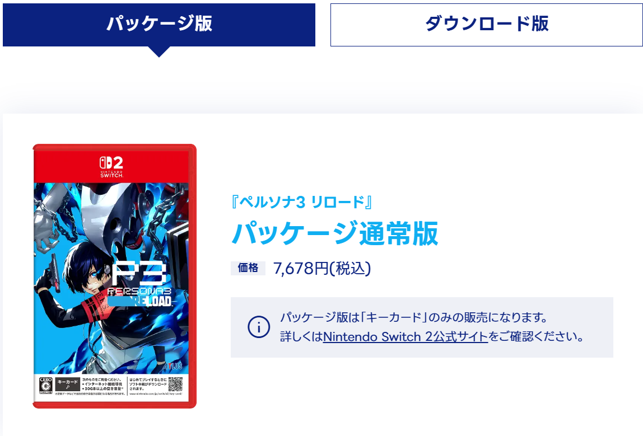Image resolution: width=643 pixels, height=436 pixels.
Task: Click the triangle pointer under パッケージ版 tab
Action: [x=159, y=51]
